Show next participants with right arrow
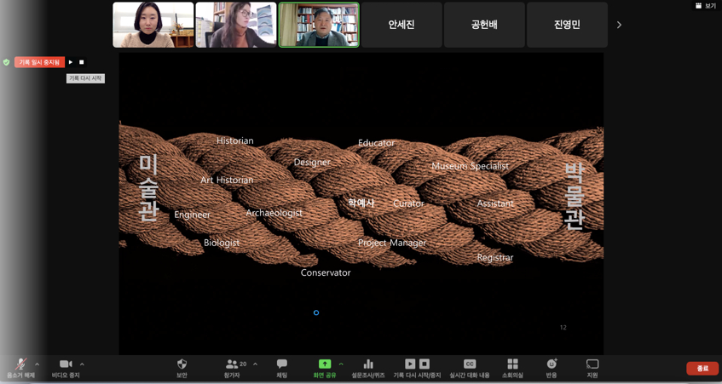Viewport: 722px width, 384px height. [x=619, y=25]
